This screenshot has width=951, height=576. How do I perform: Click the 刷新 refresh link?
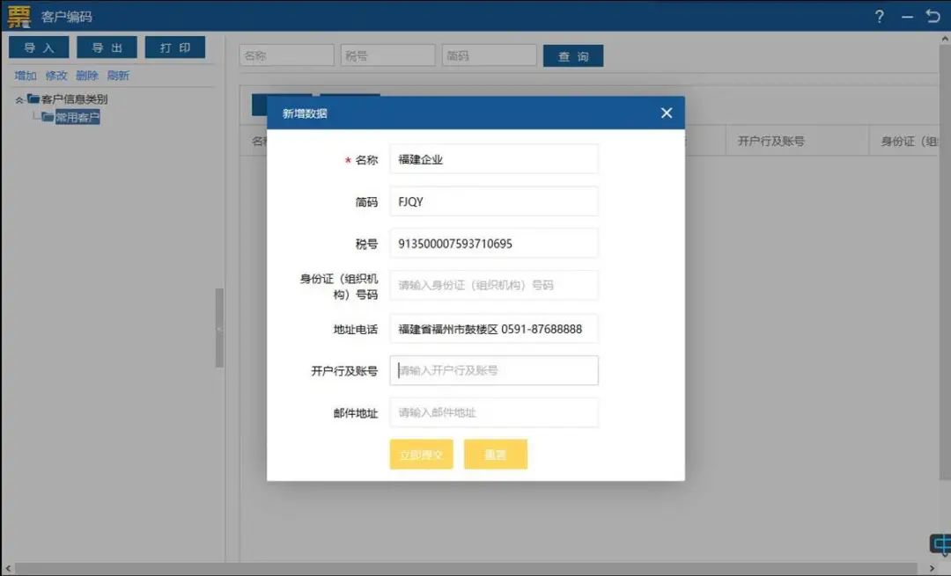tap(118, 76)
